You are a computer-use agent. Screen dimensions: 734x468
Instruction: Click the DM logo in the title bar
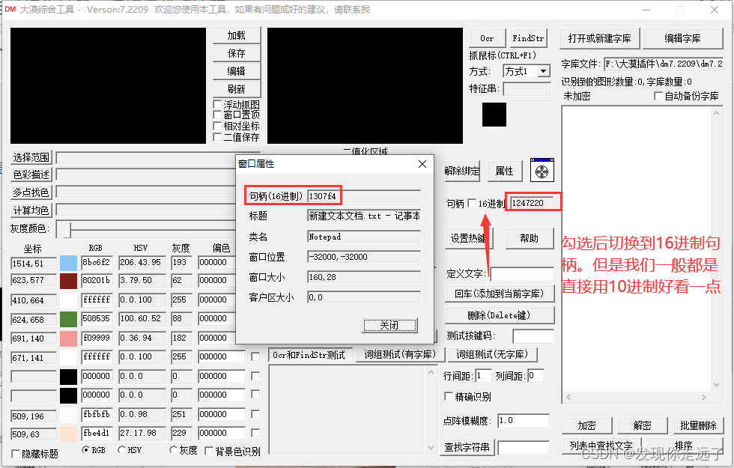[11, 10]
